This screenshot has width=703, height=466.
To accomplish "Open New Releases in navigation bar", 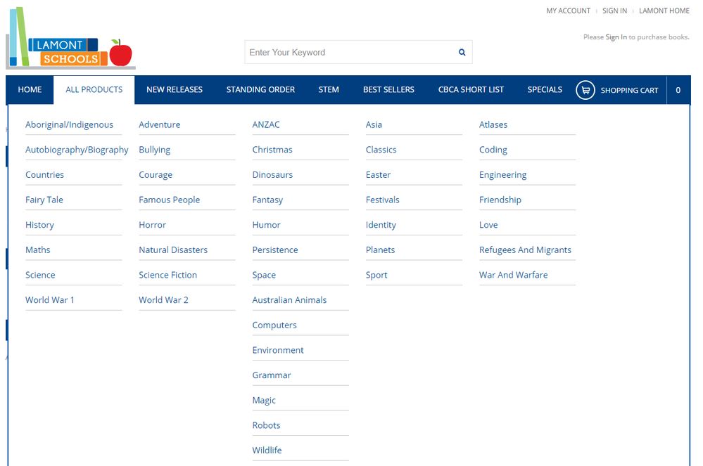I will [x=174, y=90].
